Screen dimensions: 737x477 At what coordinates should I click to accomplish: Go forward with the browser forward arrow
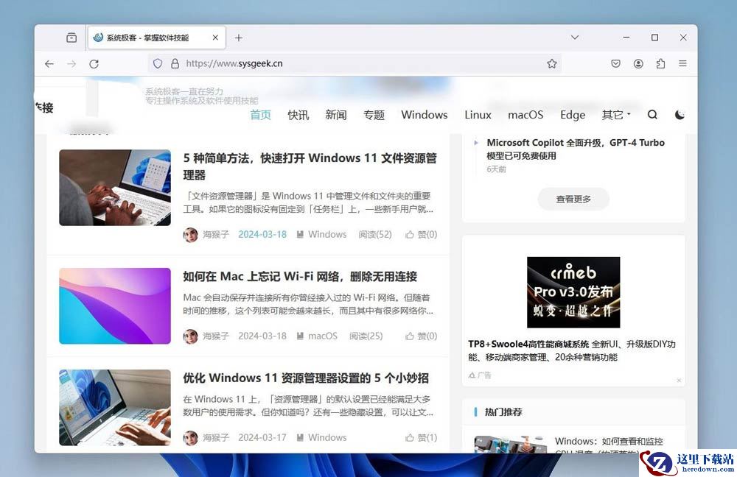point(71,64)
